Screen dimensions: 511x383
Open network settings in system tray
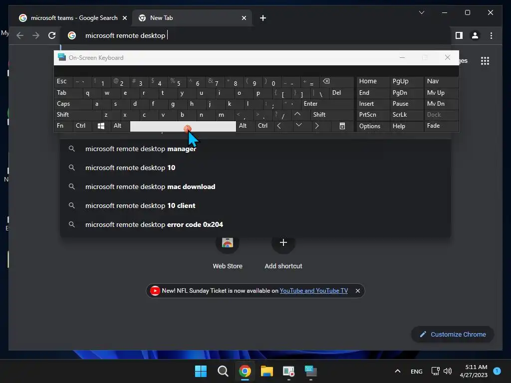(435, 371)
